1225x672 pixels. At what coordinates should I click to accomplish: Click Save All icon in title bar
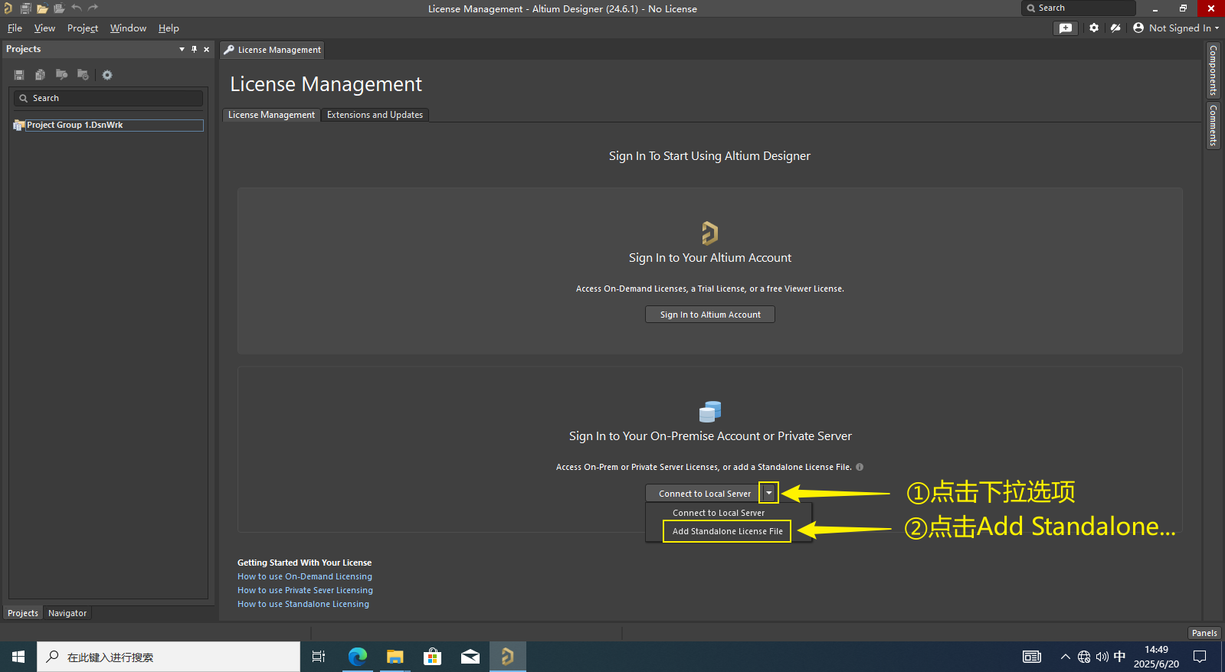[25, 8]
